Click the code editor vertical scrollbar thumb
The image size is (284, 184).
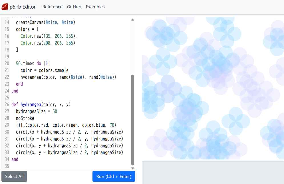coord(133,120)
